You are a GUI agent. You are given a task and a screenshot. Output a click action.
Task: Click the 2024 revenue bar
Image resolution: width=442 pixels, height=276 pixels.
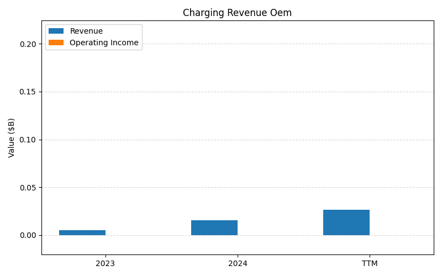point(214,227)
